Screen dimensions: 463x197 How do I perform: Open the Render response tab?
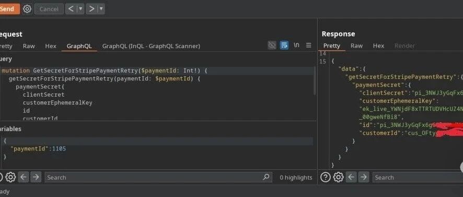click(404, 46)
